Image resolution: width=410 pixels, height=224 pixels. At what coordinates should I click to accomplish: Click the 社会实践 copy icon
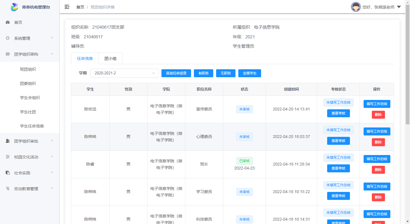click(x=8, y=173)
